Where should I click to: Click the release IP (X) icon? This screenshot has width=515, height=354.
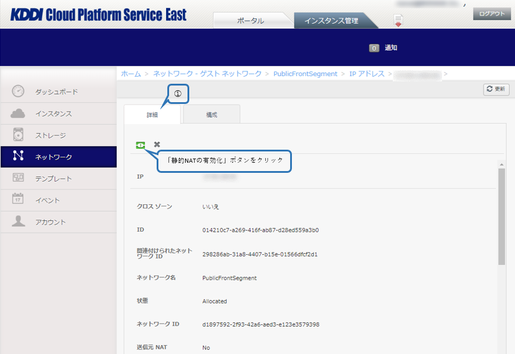[157, 144]
